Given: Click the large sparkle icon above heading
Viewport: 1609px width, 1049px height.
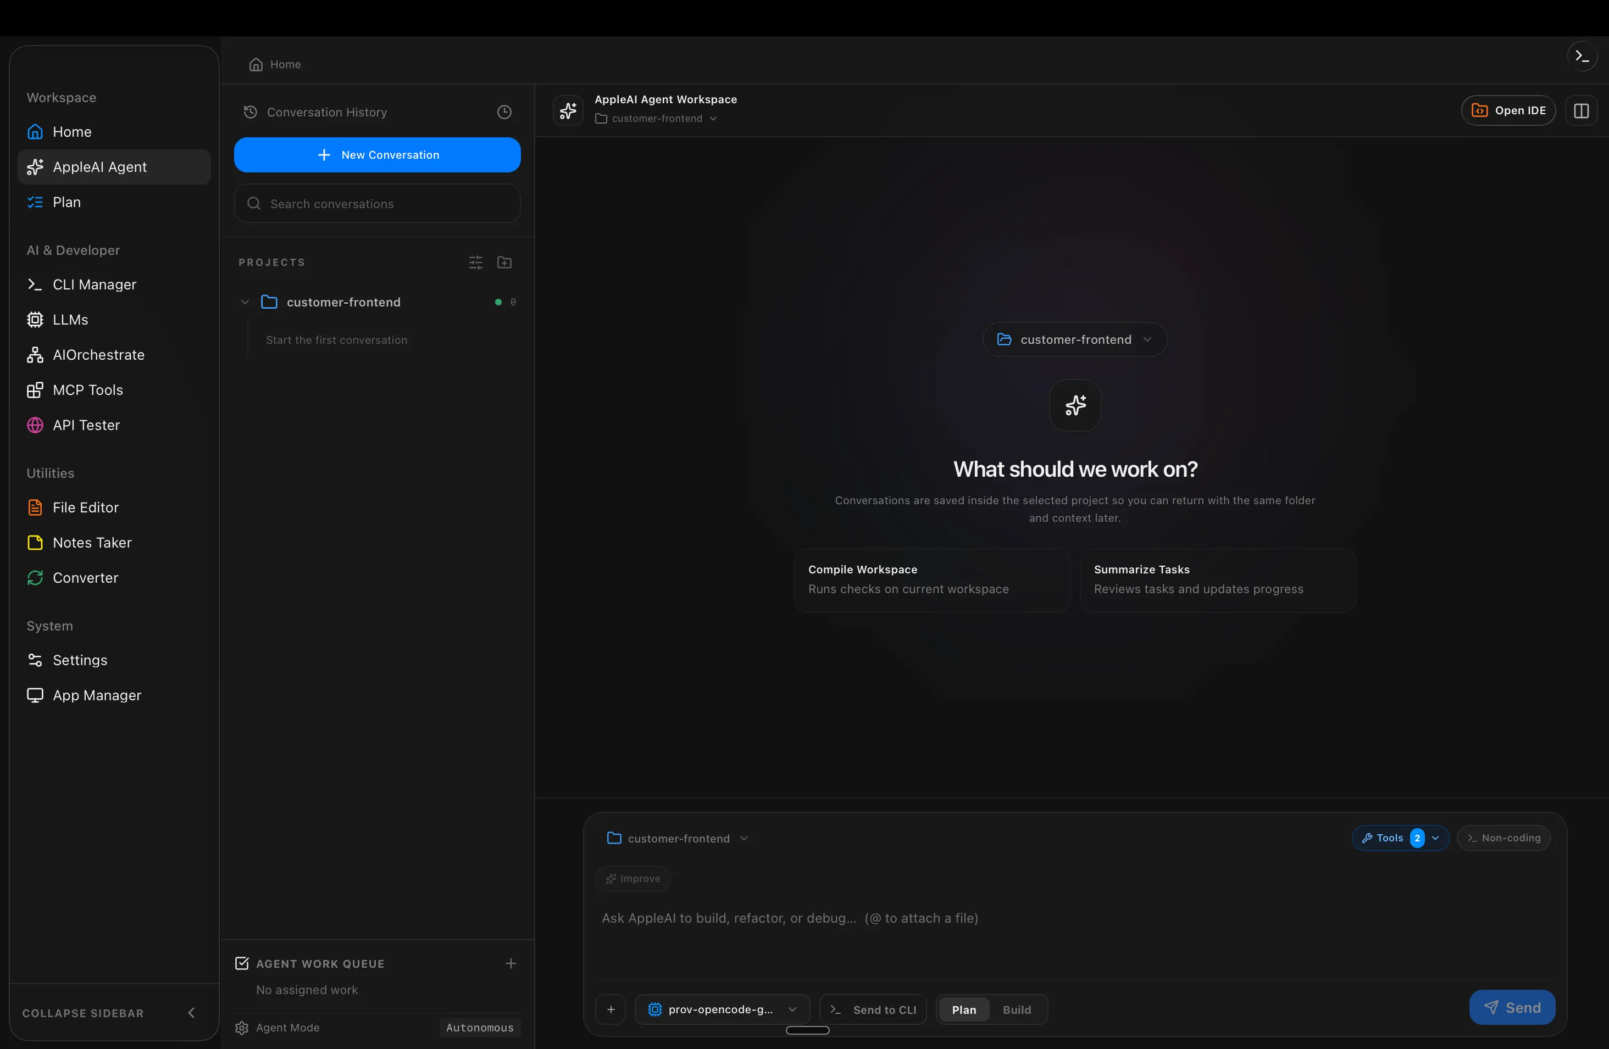Looking at the screenshot, I should [1075, 405].
